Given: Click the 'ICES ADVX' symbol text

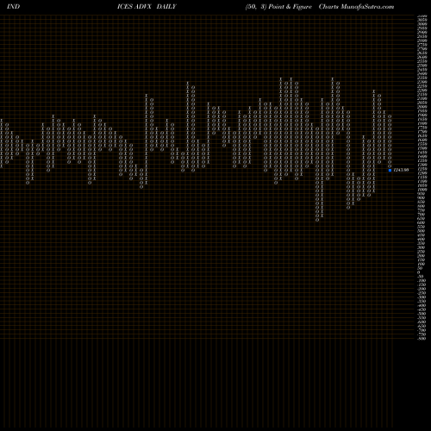Looking at the screenshot, I should 134,7.
